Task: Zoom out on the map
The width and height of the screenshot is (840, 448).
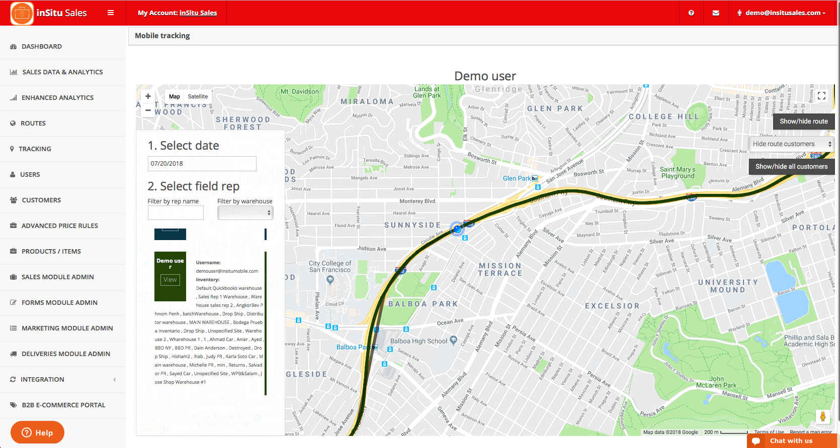Action: point(148,110)
